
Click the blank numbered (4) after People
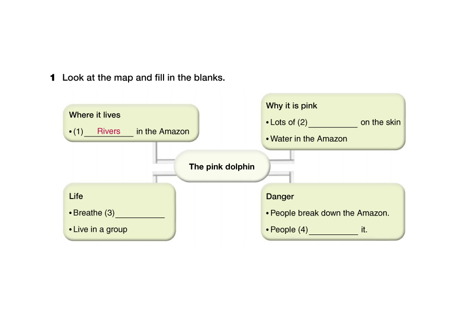pyautogui.click(x=333, y=230)
